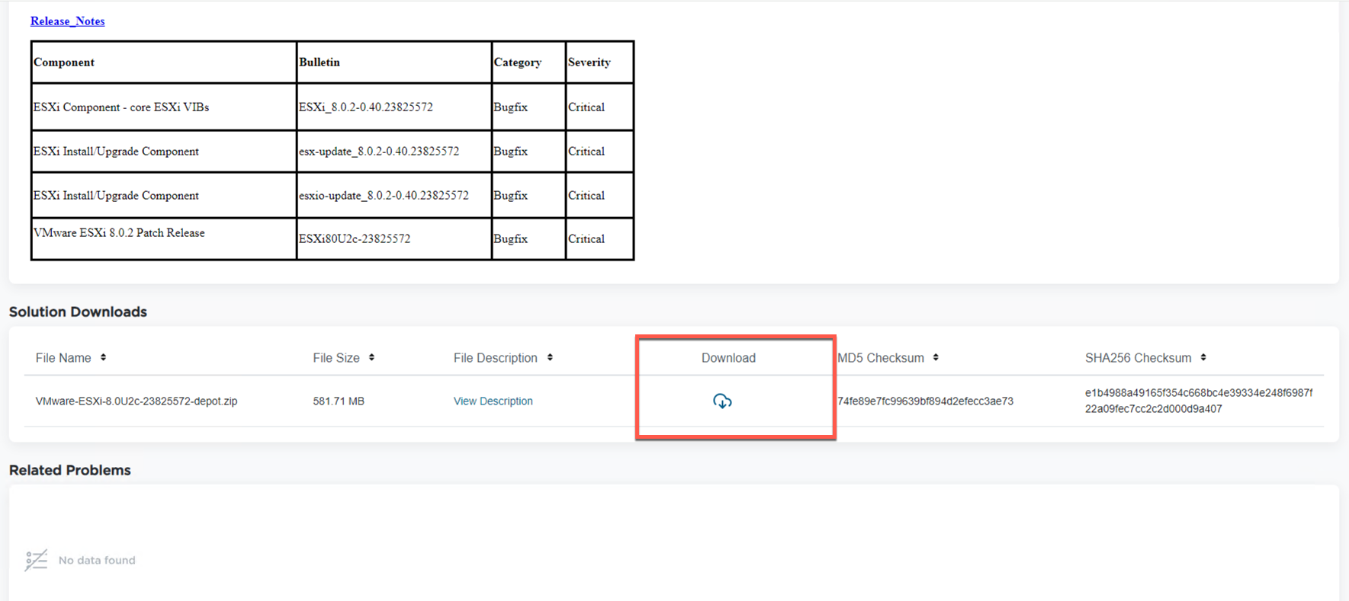Click the 'ESXi Component - core ESXi VIBs' cell
Image resolution: width=1349 pixels, height=601 pixels.
coord(121,107)
